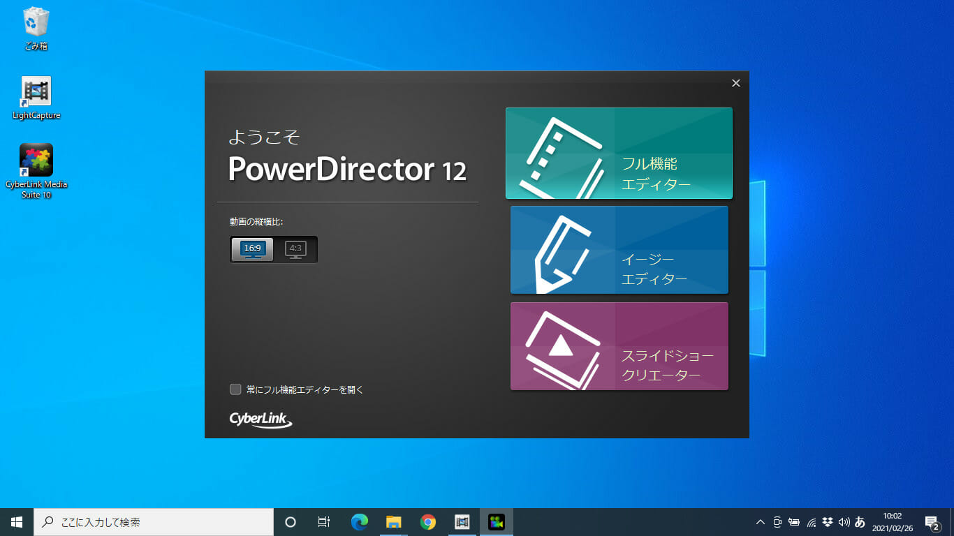Open Cortana from the taskbar
Screen dimensions: 954x536
tap(291, 522)
